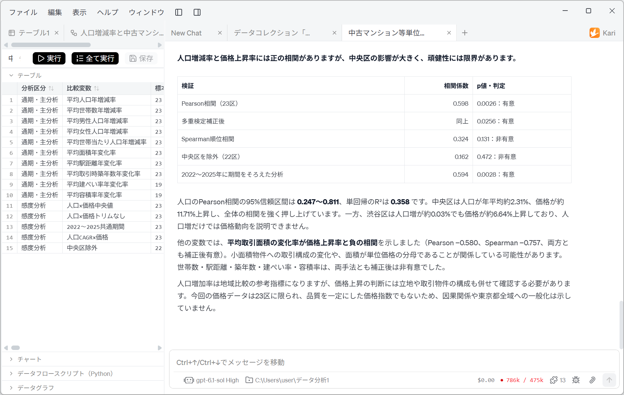
Task: Click the top horizontal scrollbar of left panel
Action: pos(51,45)
